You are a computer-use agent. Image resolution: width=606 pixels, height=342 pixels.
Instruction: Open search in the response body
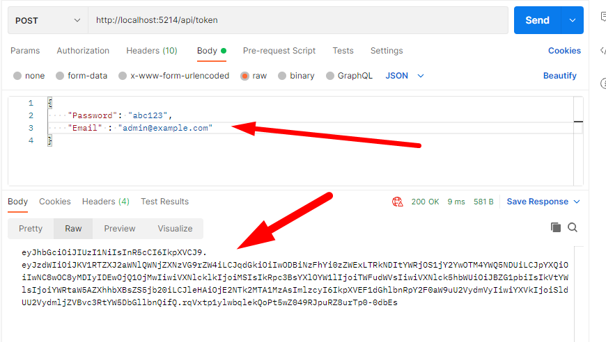573,227
